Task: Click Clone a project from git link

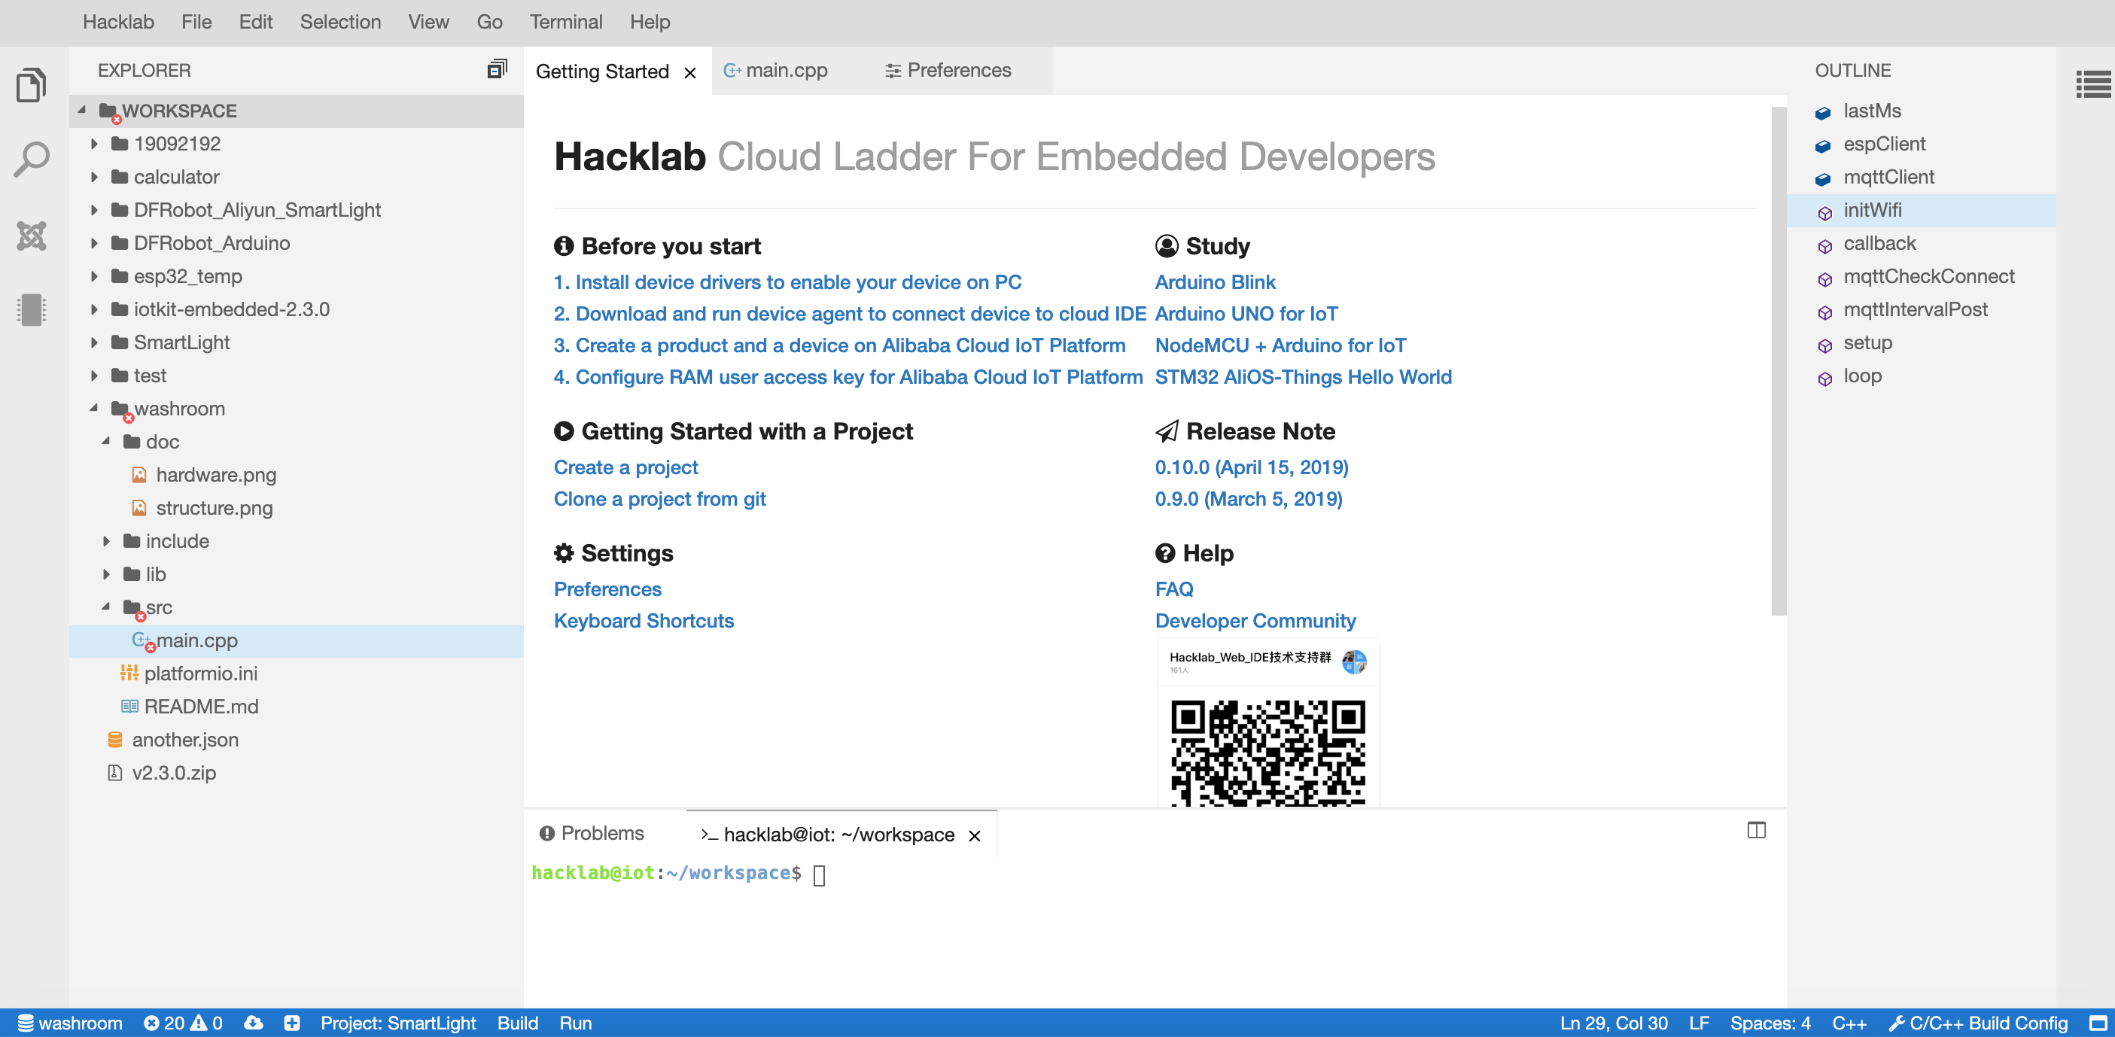Action: point(659,499)
